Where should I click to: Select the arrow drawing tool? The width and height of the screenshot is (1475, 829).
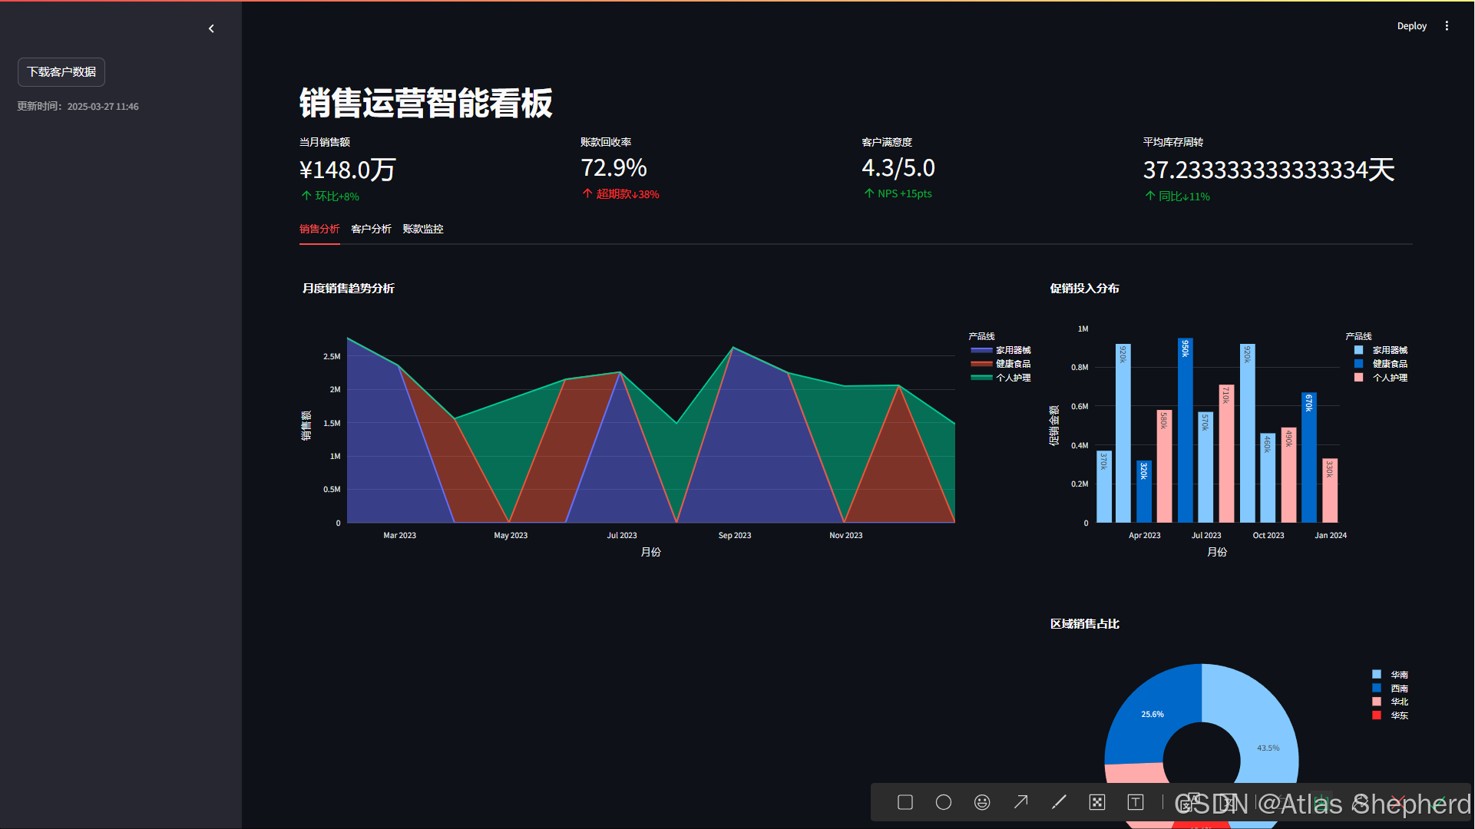point(1020,802)
